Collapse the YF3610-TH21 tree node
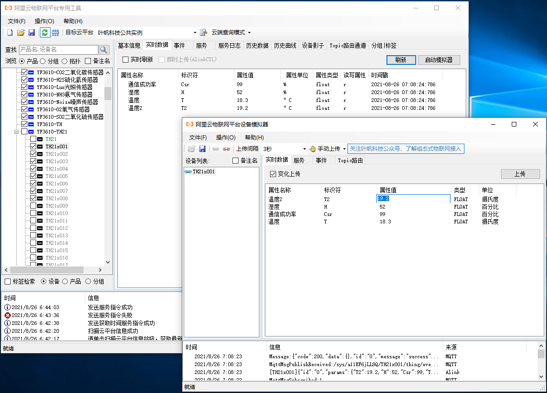 click(x=16, y=132)
